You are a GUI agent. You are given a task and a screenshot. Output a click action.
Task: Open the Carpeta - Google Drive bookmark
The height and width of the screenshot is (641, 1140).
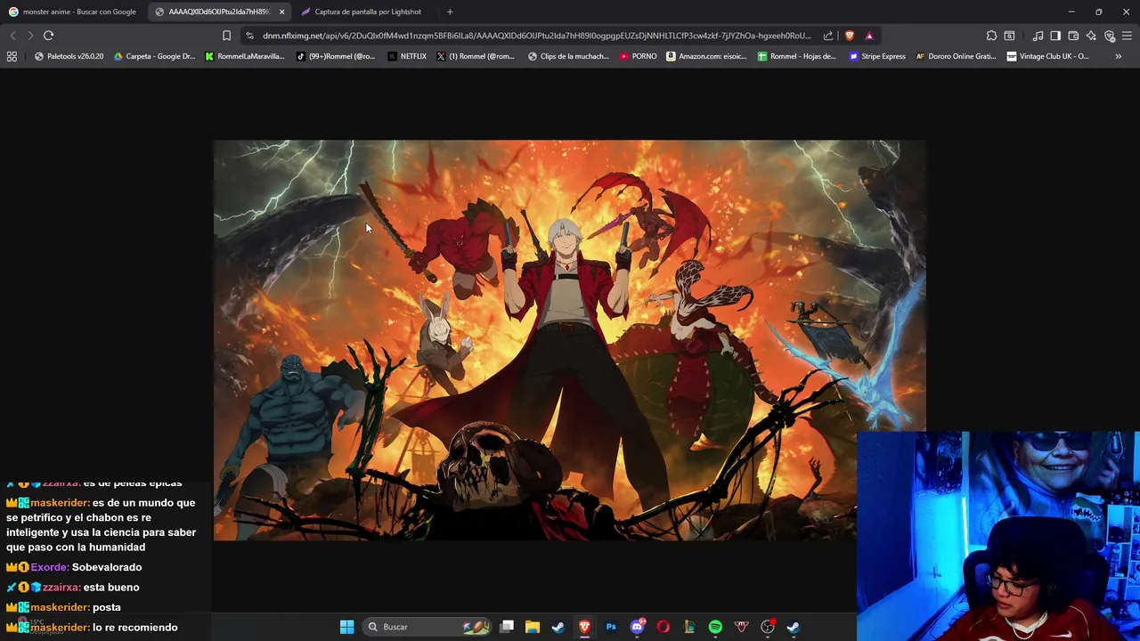pyautogui.click(x=153, y=56)
